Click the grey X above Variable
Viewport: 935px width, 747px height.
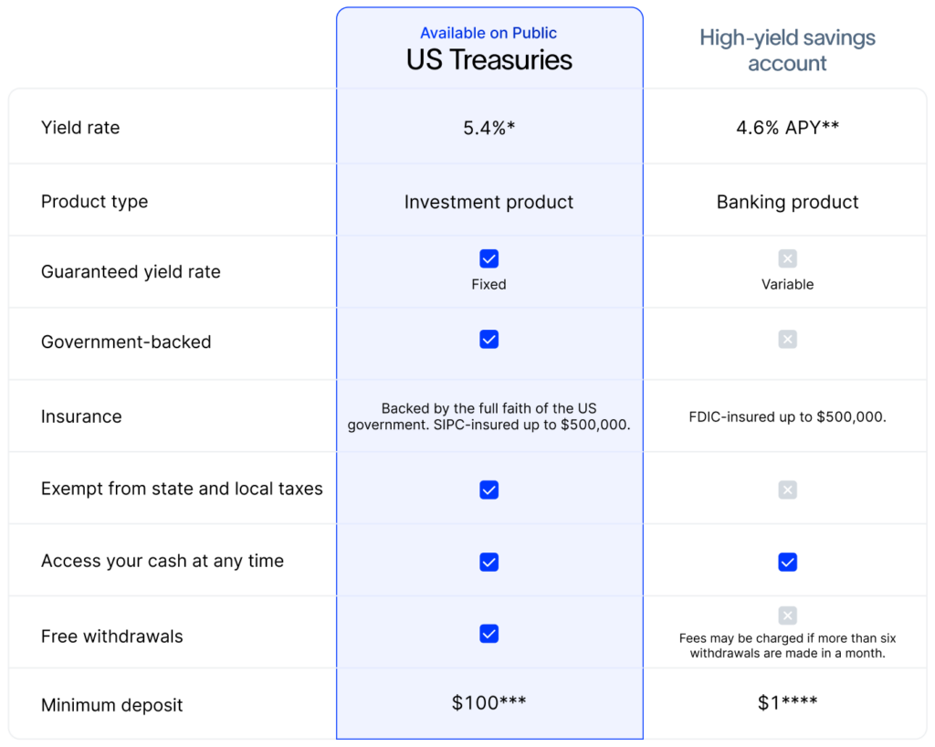coord(787,258)
